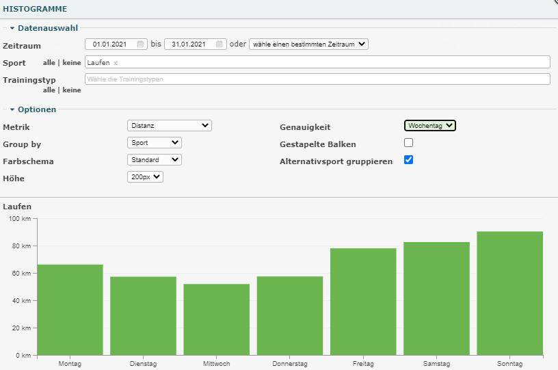
Task: Remove the Laufen tag from Sport
Action: [116, 63]
